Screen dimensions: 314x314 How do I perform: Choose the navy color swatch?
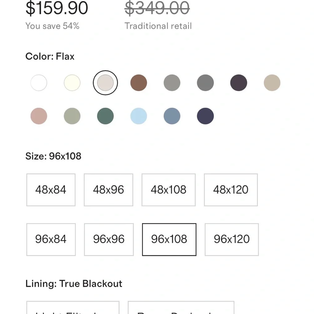tap(205, 116)
